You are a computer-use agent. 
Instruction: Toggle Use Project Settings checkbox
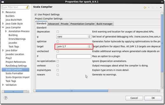pyautogui.click(x=35, y=15)
